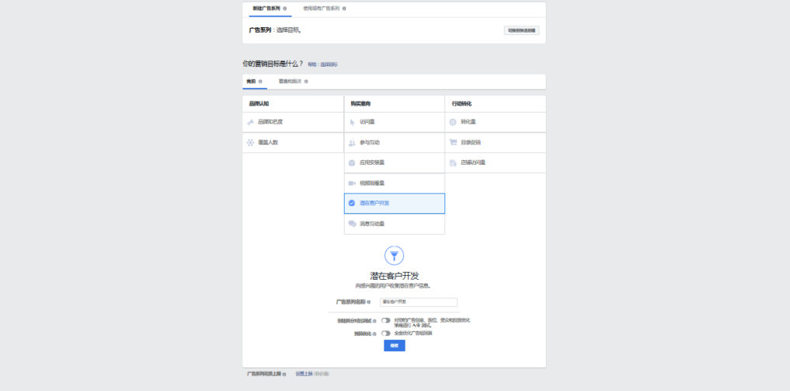
Task: Select the 覆盖和频次 buying type tab
Action: tap(291, 81)
